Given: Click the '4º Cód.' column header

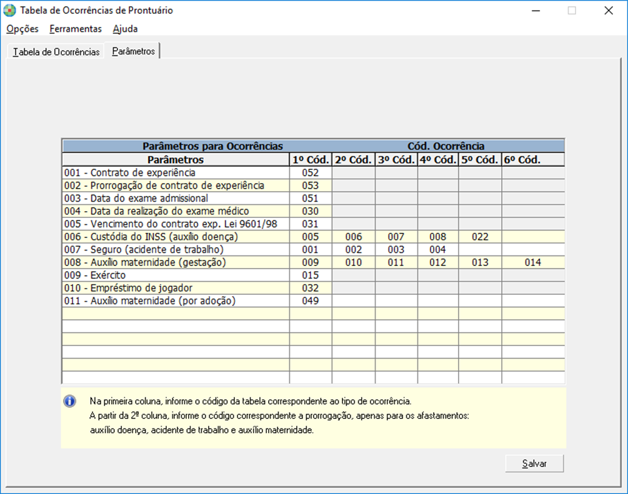Looking at the screenshot, I should (438, 160).
